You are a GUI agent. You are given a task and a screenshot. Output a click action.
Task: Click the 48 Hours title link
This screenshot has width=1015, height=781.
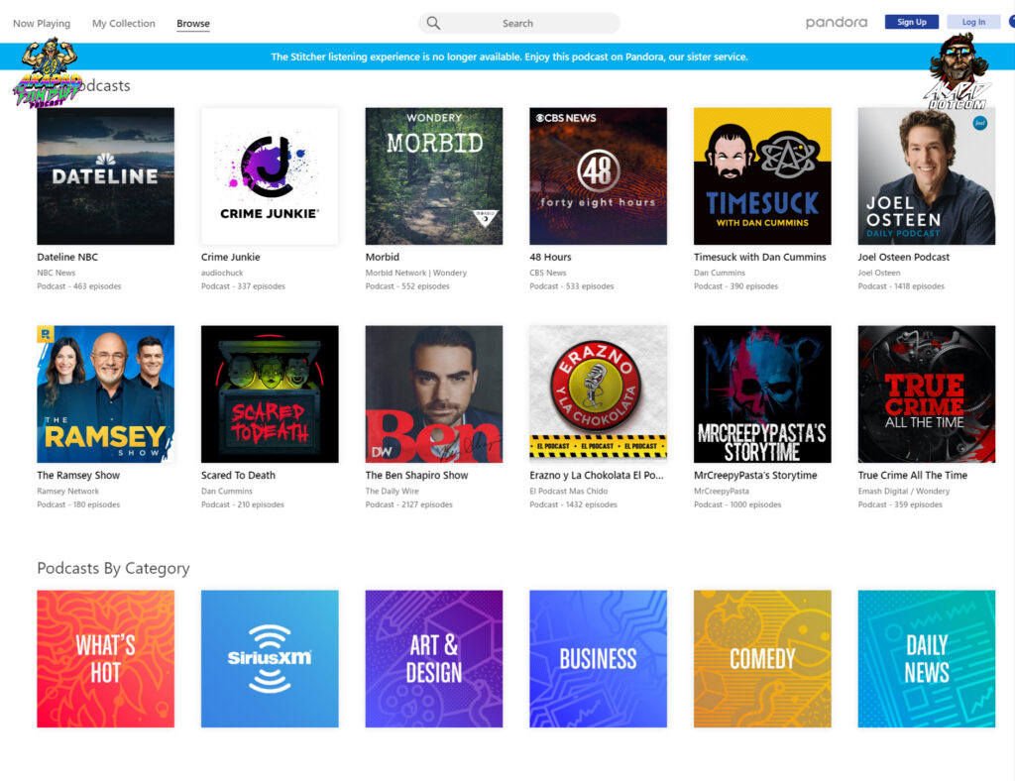coord(550,257)
